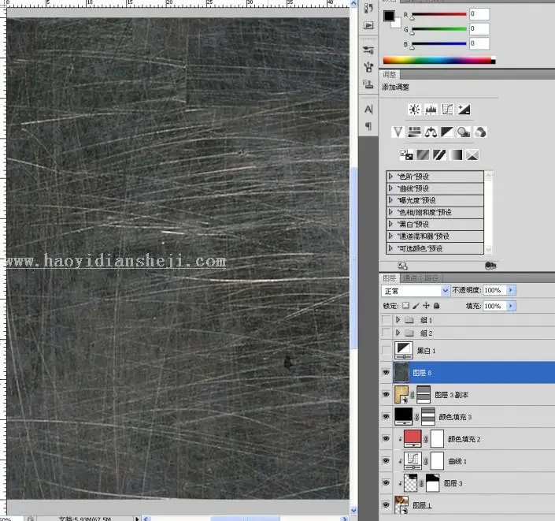Lock image pixels with brush icon
Screen dimensions: 555x521
pos(416,306)
